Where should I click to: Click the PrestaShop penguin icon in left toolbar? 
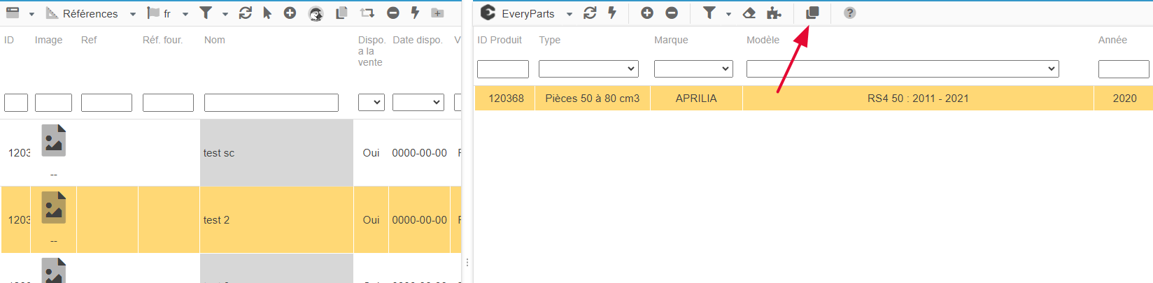316,13
